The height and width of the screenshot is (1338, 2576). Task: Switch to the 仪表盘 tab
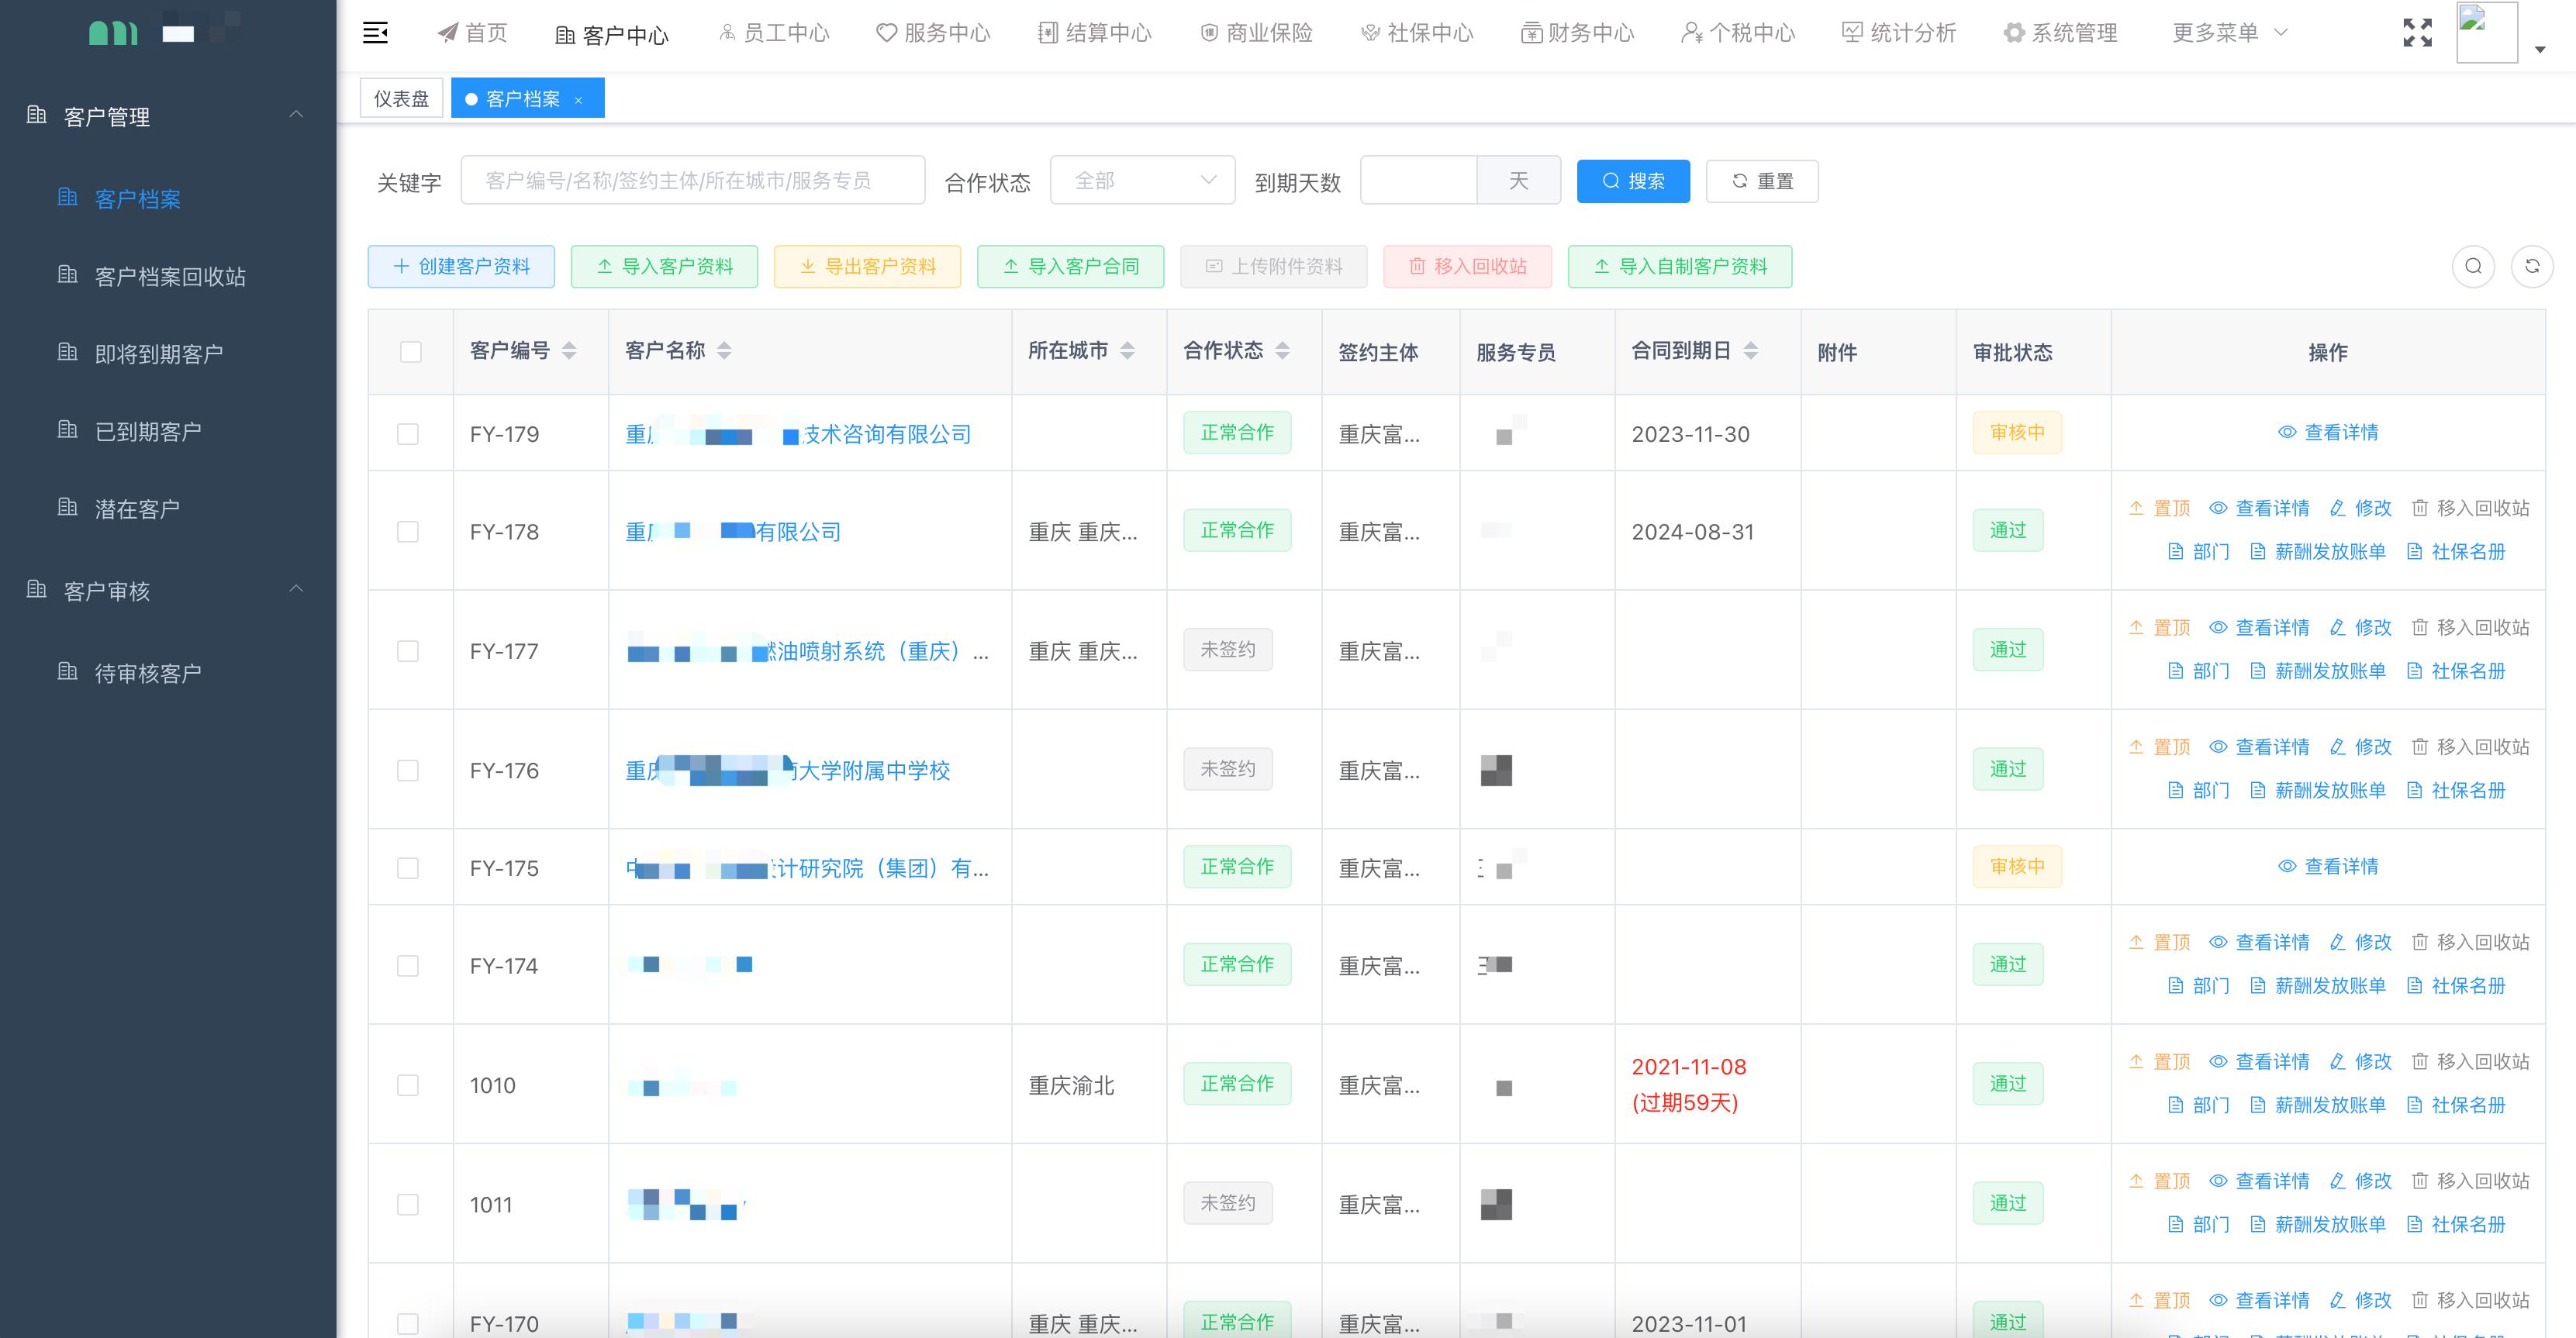pos(400,97)
